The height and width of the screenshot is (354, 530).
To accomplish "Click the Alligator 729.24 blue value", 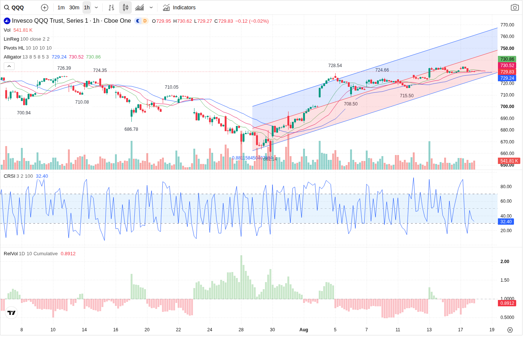I will pos(59,57).
